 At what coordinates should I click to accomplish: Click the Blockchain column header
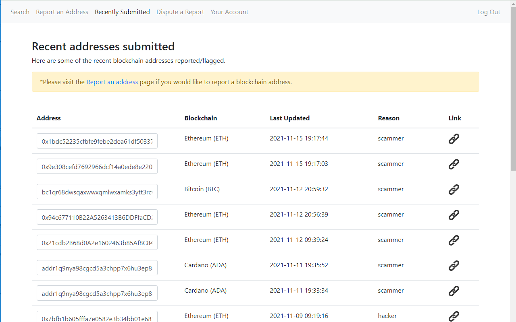201,118
